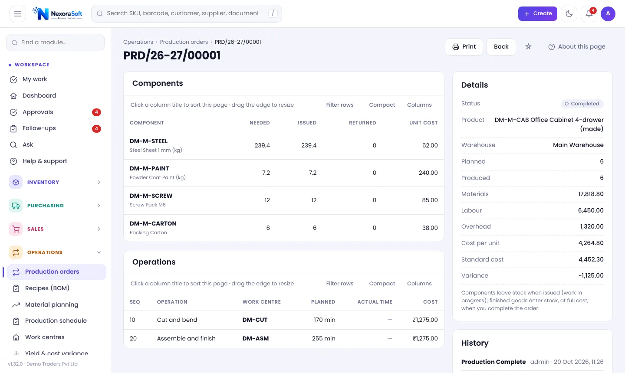Sort by Unit Cost column header
Screen dimensions: 625x373
423,123
